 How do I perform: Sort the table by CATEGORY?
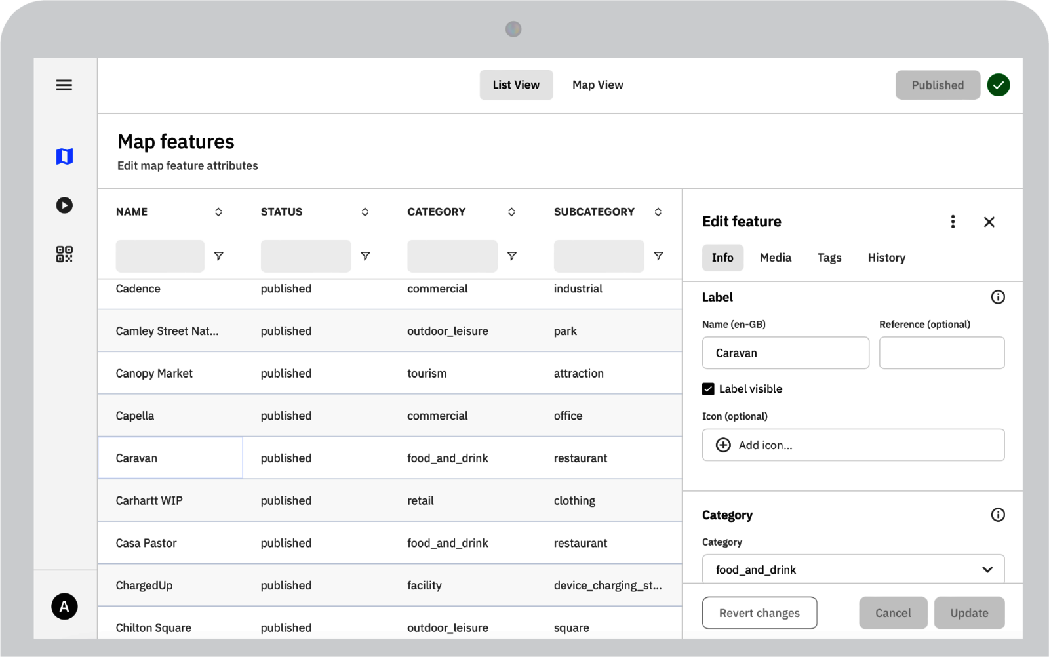pos(511,212)
